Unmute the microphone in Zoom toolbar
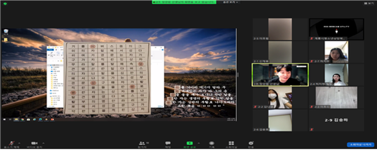The width and height of the screenshot is (377, 151). [x=11, y=143]
